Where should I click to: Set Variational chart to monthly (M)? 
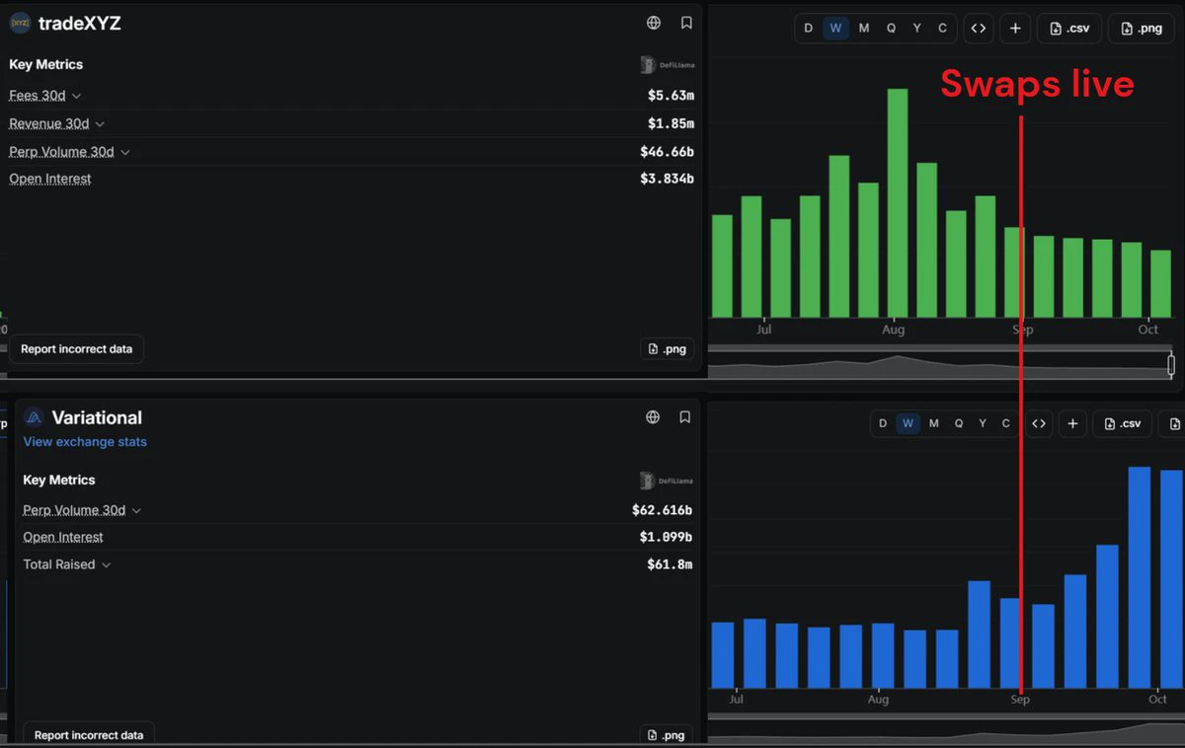coord(933,423)
